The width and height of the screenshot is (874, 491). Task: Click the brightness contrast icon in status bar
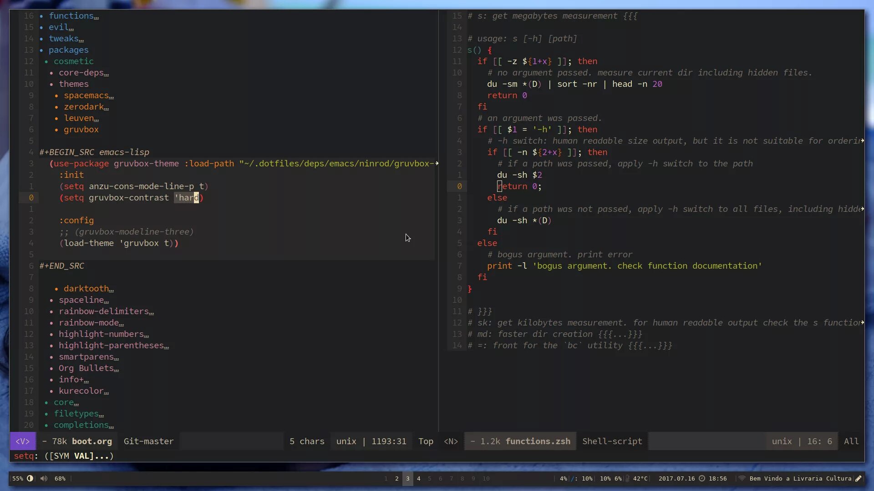[30, 478]
